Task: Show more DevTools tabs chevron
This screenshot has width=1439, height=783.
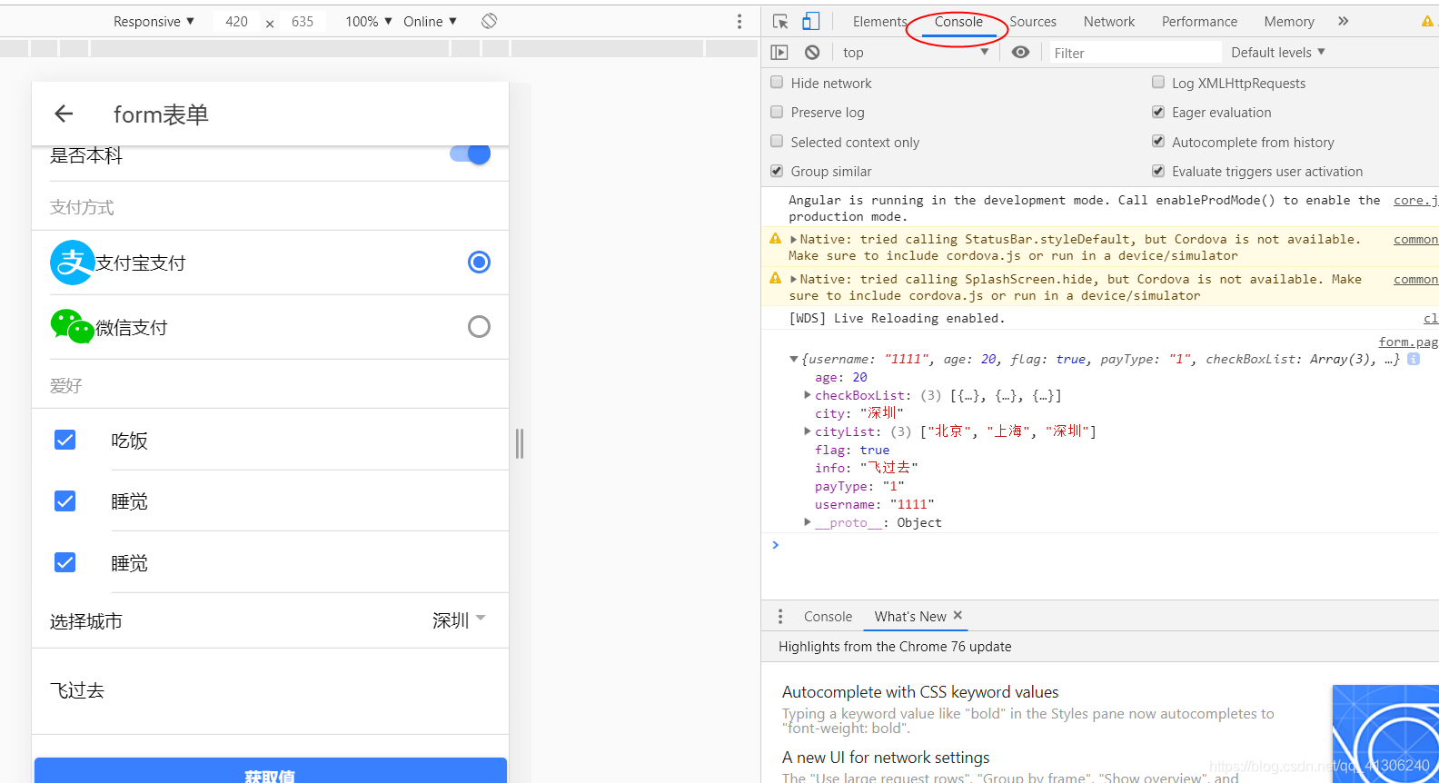Action: click(1344, 21)
